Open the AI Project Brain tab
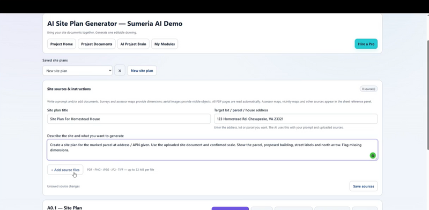This screenshot has height=210, width=429. [x=133, y=44]
